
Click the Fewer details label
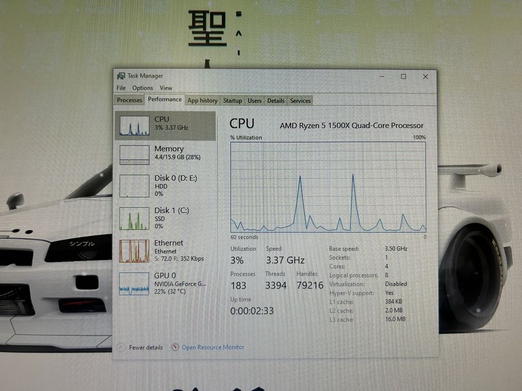pyautogui.click(x=146, y=347)
